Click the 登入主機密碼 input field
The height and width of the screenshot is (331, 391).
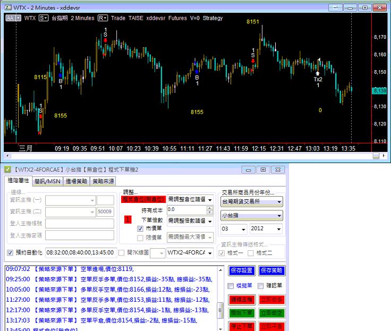80,235
